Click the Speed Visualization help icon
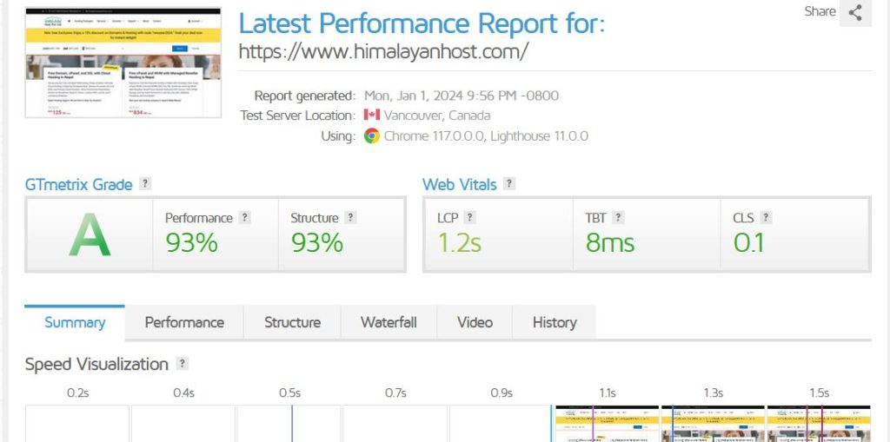The height and width of the screenshot is (442, 890). (x=182, y=364)
